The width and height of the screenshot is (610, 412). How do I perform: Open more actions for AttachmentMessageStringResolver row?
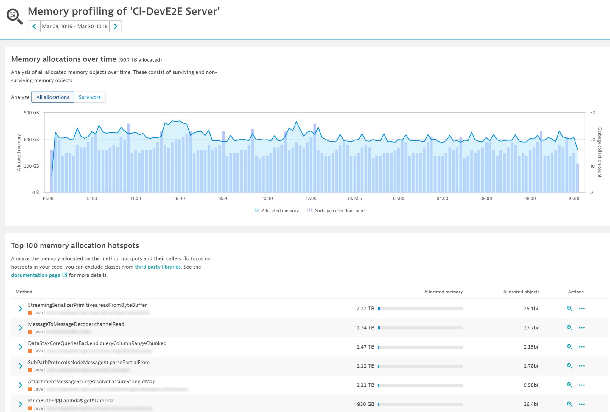(582, 385)
